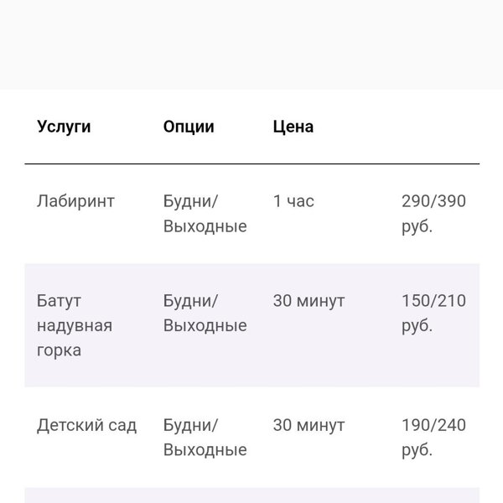Select the Лабиринт service name
This screenshot has height=503, width=503.
pyautogui.click(x=75, y=201)
